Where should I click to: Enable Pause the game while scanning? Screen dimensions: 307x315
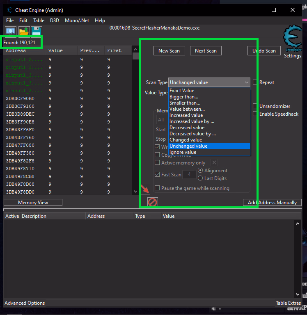(x=157, y=188)
